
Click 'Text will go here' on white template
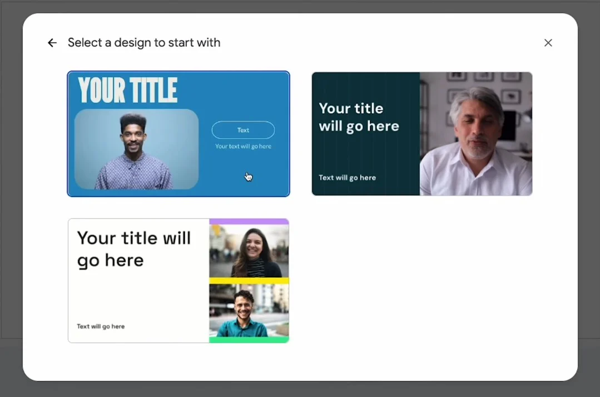click(101, 326)
